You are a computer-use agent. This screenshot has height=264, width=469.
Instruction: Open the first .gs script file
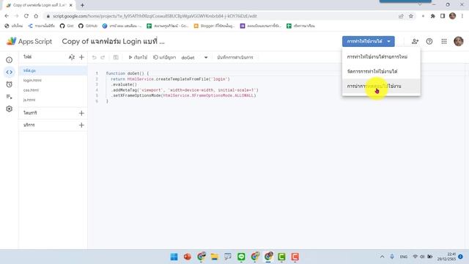click(53, 70)
